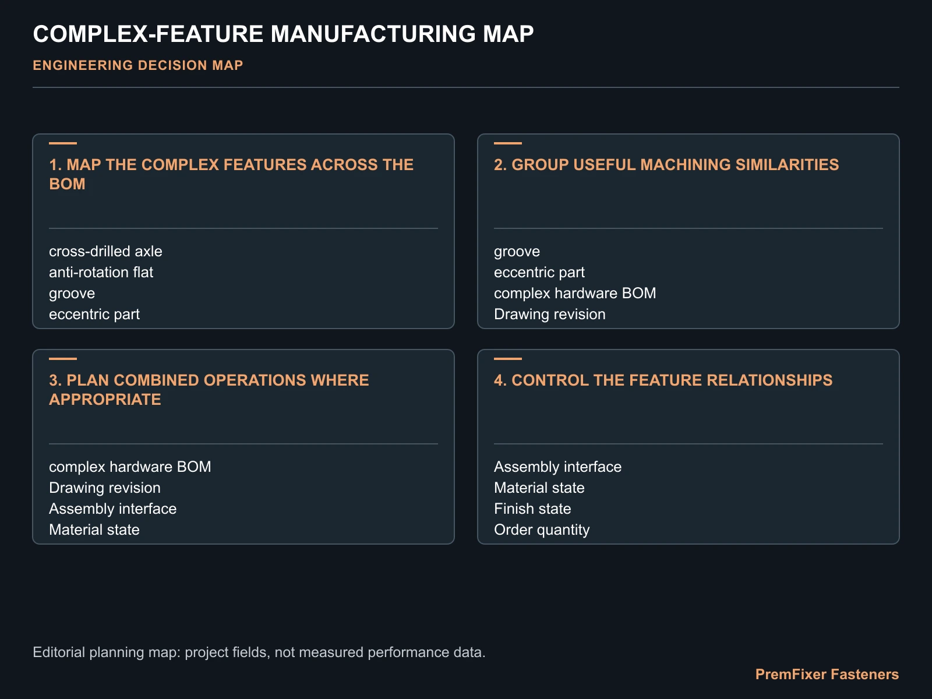
Task: Click Assembly interface in card 4
Action: coord(558,467)
